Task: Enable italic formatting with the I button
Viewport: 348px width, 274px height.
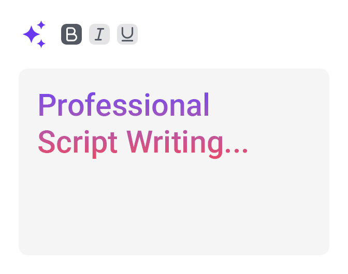Action: [x=99, y=34]
